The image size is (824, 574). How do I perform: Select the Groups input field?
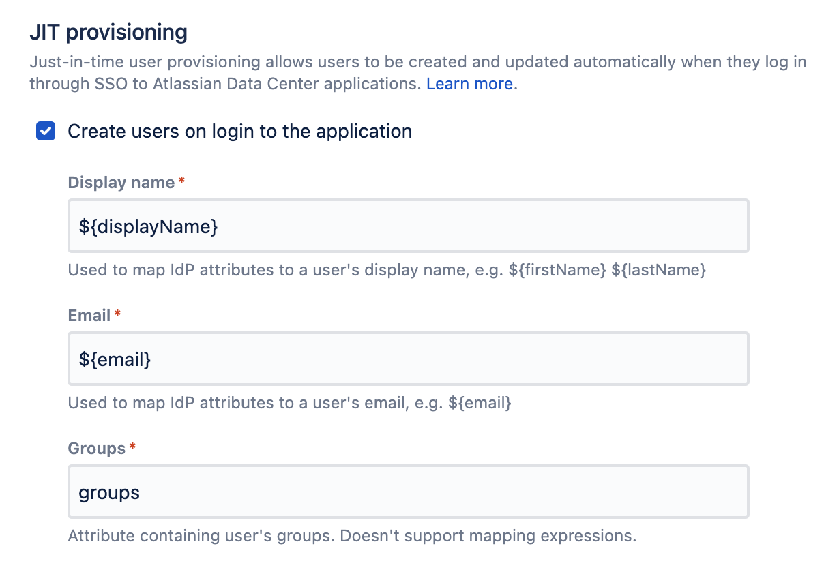click(408, 492)
